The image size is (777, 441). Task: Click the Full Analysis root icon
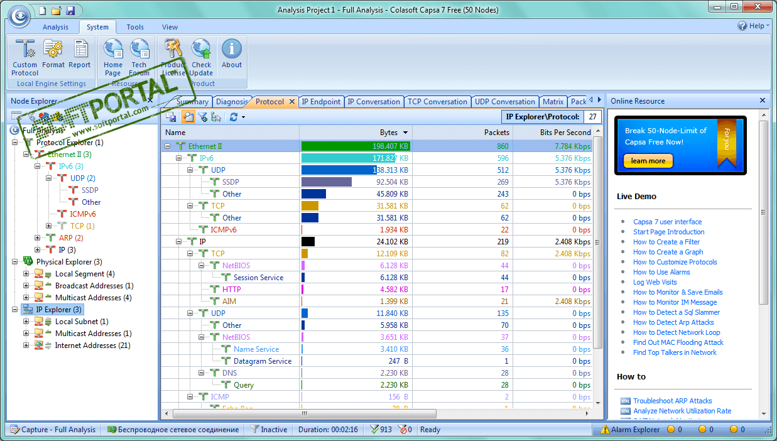coord(15,130)
